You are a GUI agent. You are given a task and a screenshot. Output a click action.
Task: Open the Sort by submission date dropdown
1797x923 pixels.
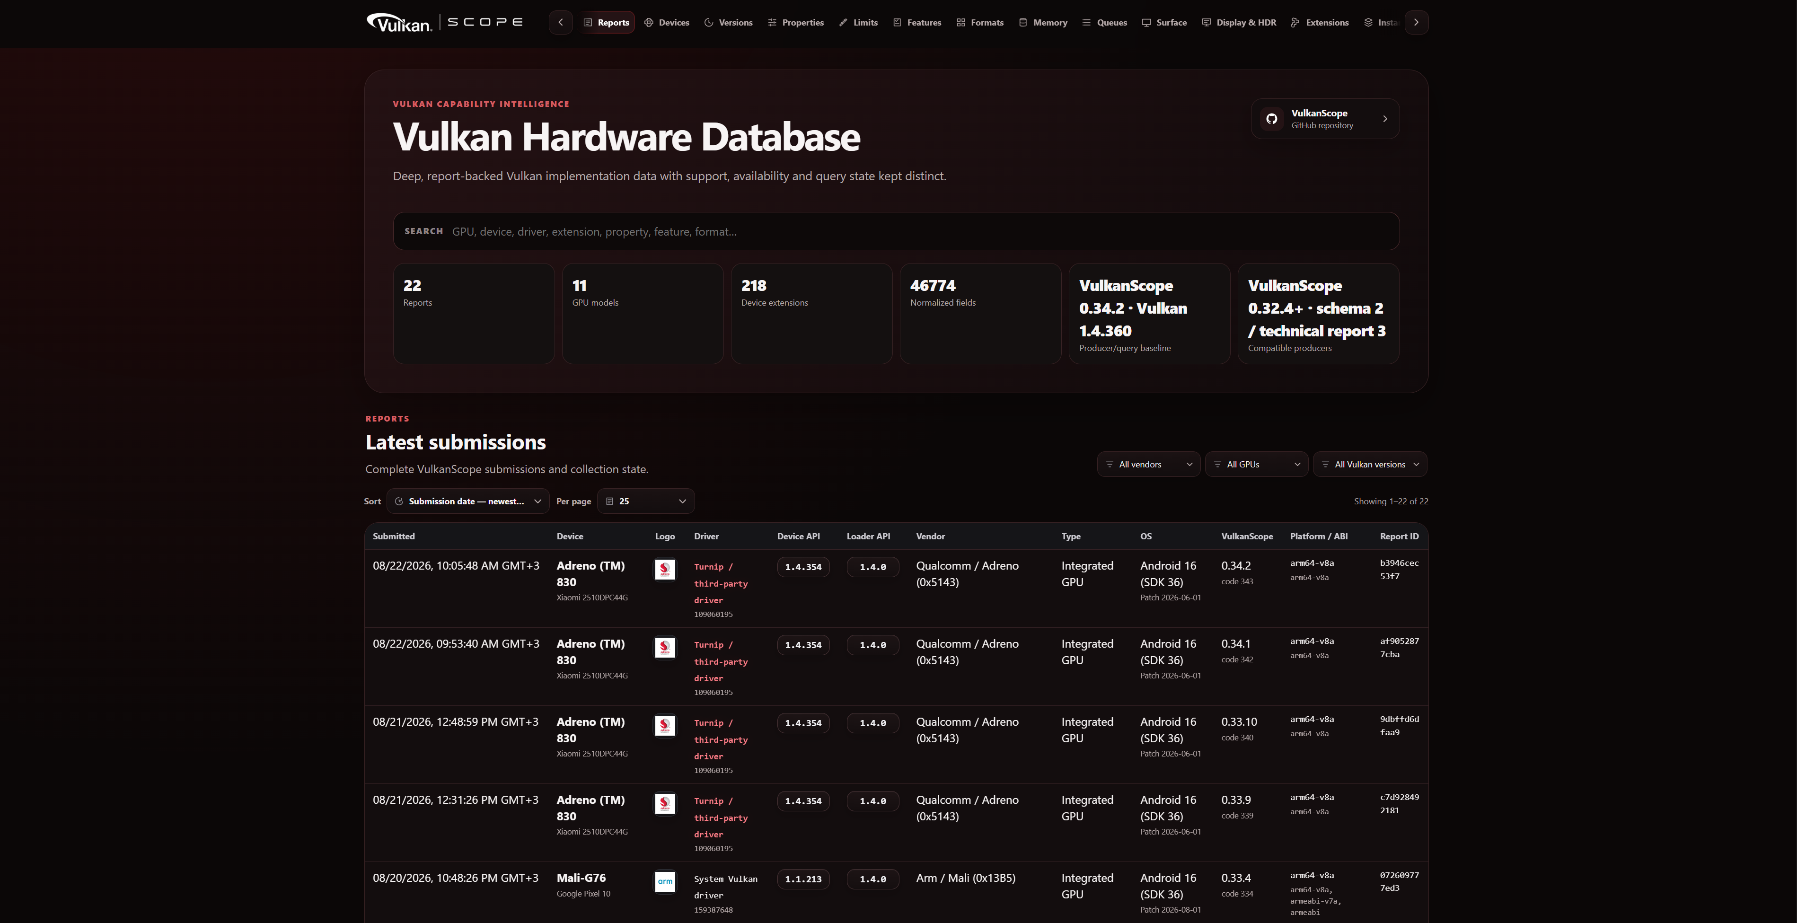pyautogui.click(x=468, y=501)
